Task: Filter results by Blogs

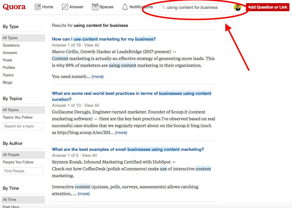Action: click(x=7, y=83)
